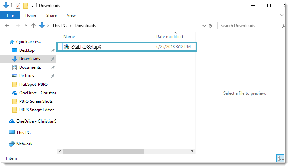Sort files by Date modified column
The image size is (290, 168).
coord(169,37)
